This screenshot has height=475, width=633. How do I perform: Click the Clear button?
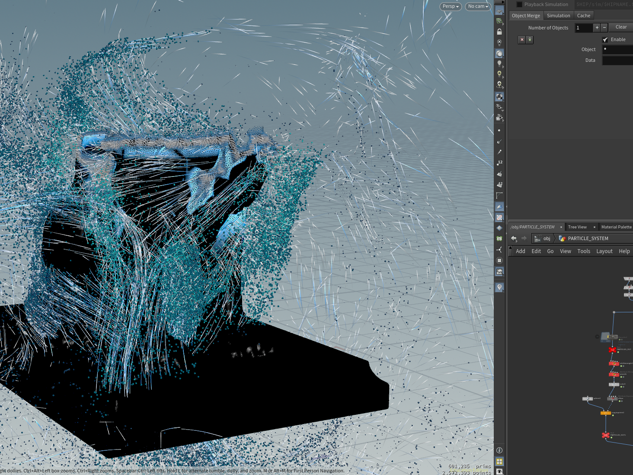click(x=621, y=27)
